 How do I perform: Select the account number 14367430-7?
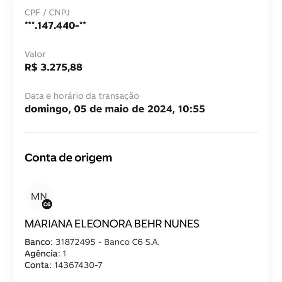(x=78, y=265)
